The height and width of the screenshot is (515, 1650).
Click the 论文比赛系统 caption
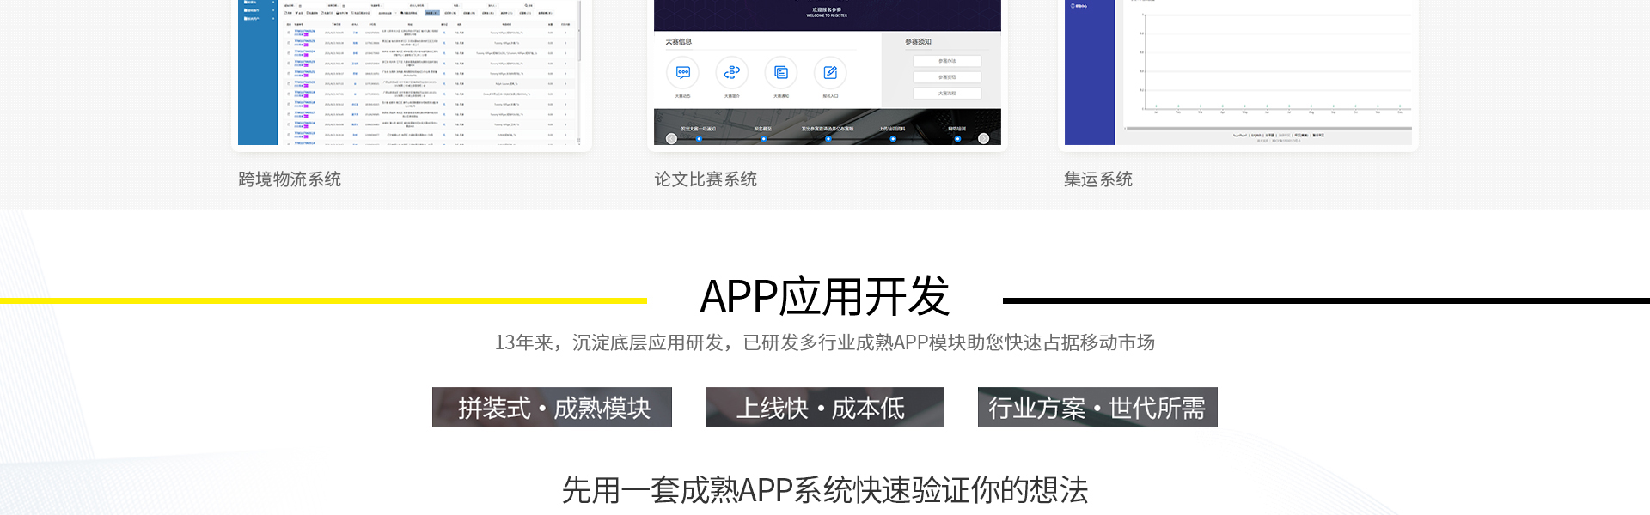[706, 179]
